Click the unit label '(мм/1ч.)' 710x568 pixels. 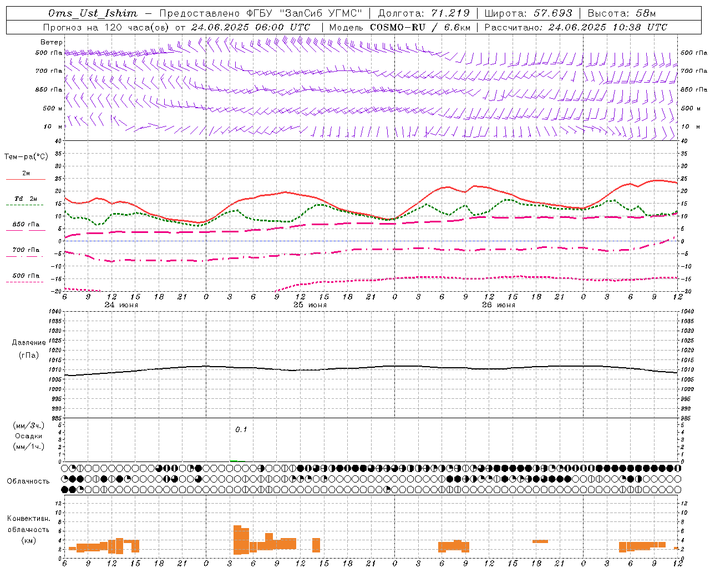[x=29, y=447]
